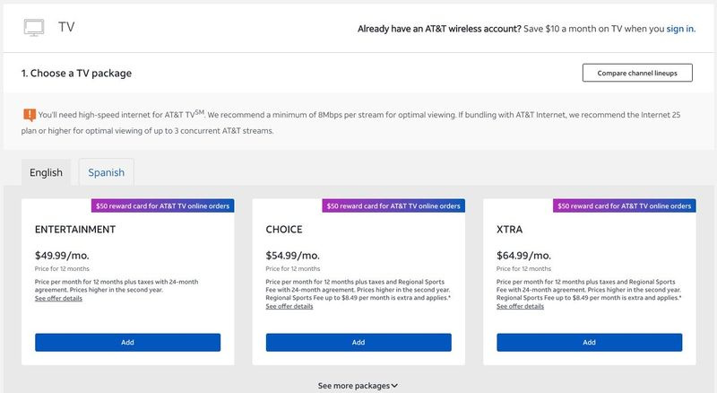Image resolution: width=717 pixels, height=393 pixels.
Task: View CHOICE See offer details link
Action: [289, 306]
